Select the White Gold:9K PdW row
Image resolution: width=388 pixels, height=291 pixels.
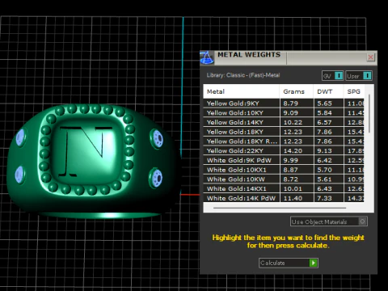pos(284,160)
